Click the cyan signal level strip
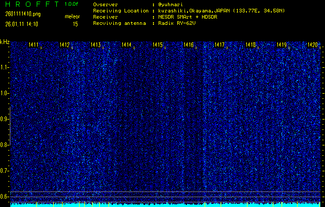The height and width of the screenshot is (207, 325). pos(165,204)
